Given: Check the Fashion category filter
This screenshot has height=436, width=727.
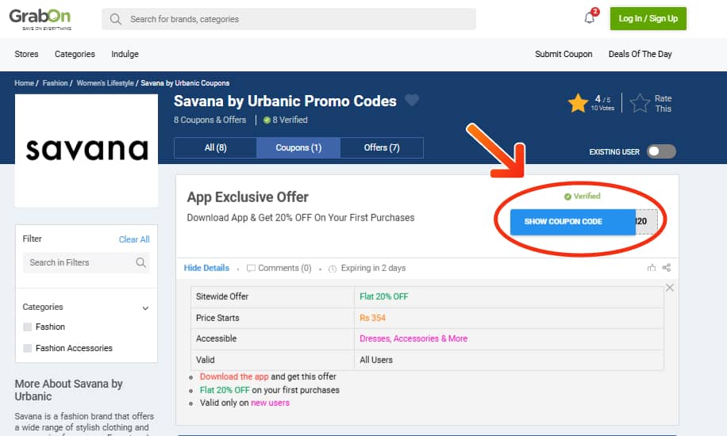Looking at the screenshot, I should click(x=27, y=327).
